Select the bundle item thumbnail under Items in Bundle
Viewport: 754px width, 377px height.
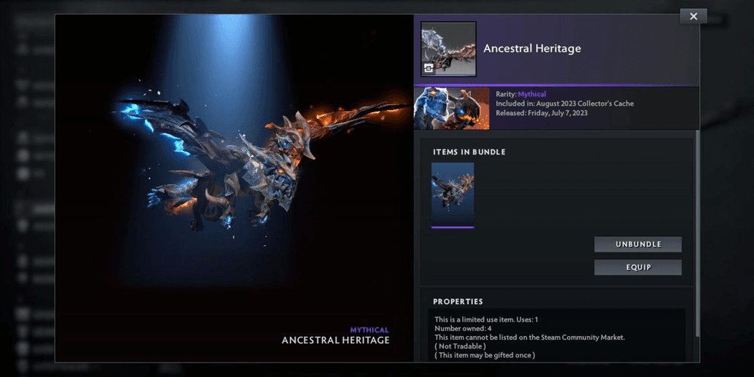(x=453, y=195)
